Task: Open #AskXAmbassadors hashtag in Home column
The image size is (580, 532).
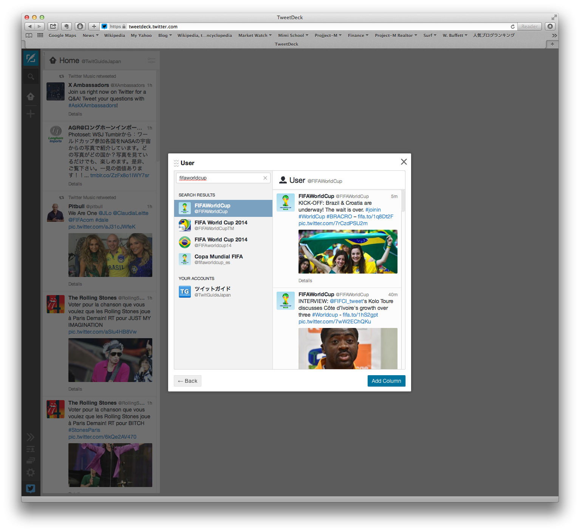Action: click(x=93, y=105)
